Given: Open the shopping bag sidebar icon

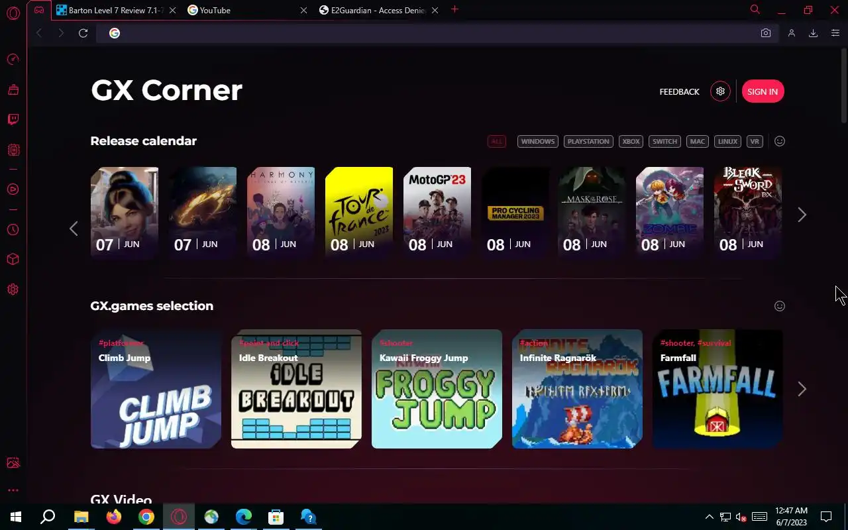Looking at the screenshot, I should (13, 89).
